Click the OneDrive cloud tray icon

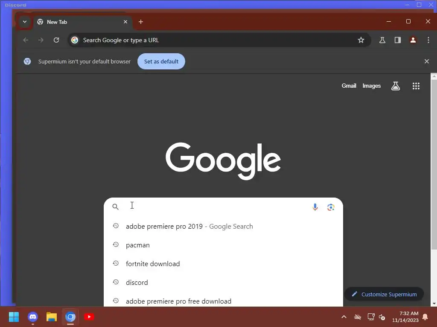(x=358, y=317)
